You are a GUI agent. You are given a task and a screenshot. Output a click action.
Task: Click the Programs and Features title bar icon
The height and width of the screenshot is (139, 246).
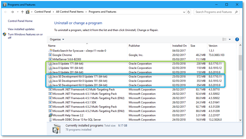coord(5,5)
